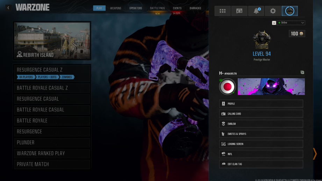Go to the Operators tab
The width and height of the screenshot is (322, 181).
136,8
